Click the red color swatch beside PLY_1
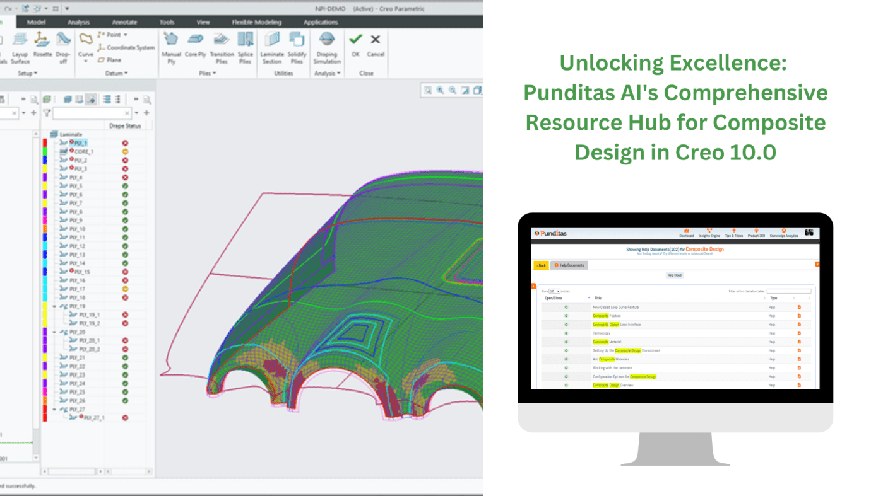The width and height of the screenshot is (883, 496). pyautogui.click(x=45, y=143)
